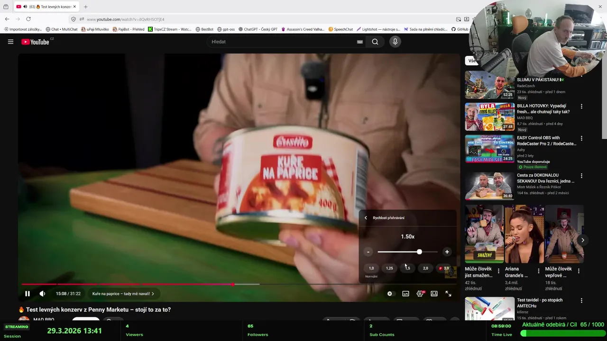This screenshot has width=607, height=341.
Task: Select the 'Vše' filter chip
Action: pos(471,61)
